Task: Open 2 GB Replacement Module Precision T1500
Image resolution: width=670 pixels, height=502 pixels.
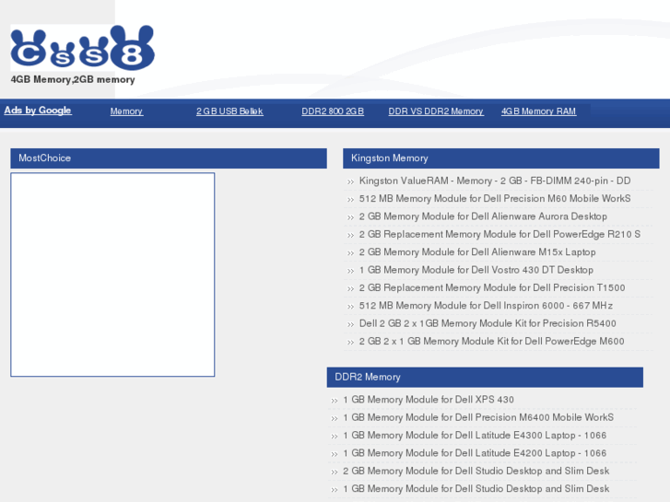Action: (492, 288)
